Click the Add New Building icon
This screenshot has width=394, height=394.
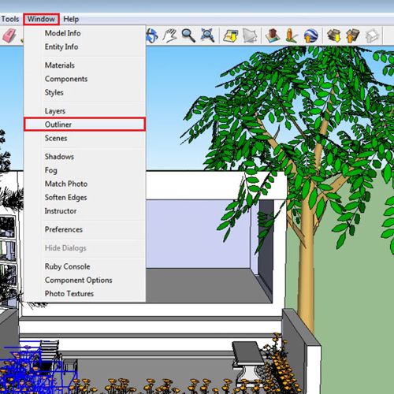tap(273, 35)
